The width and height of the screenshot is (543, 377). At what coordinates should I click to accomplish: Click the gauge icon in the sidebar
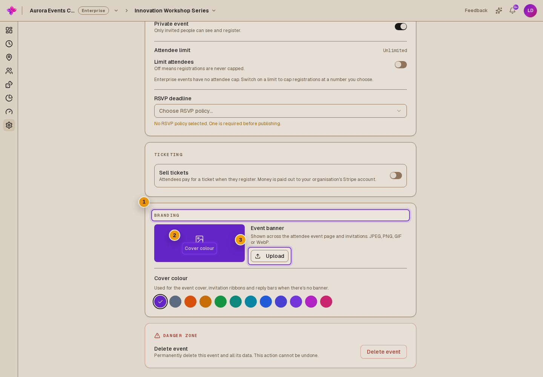[x=9, y=112]
